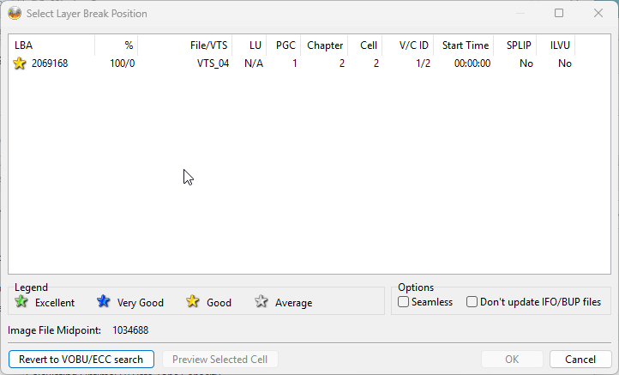
Task: Sort by the File/VTS column header
Action: pos(184,45)
